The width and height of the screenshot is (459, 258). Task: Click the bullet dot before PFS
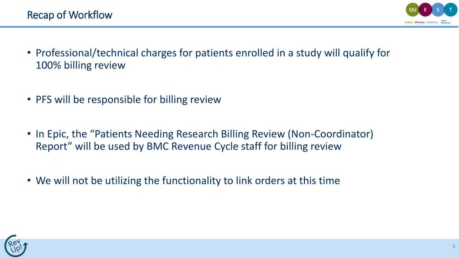click(x=29, y=99)
